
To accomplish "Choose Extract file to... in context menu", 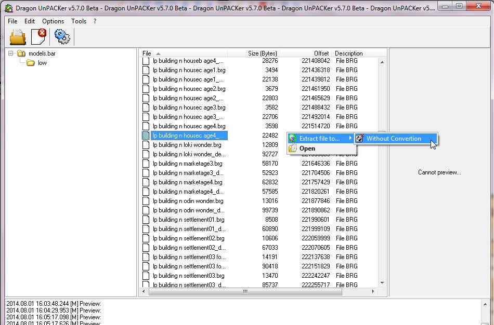I will point(321,138).
